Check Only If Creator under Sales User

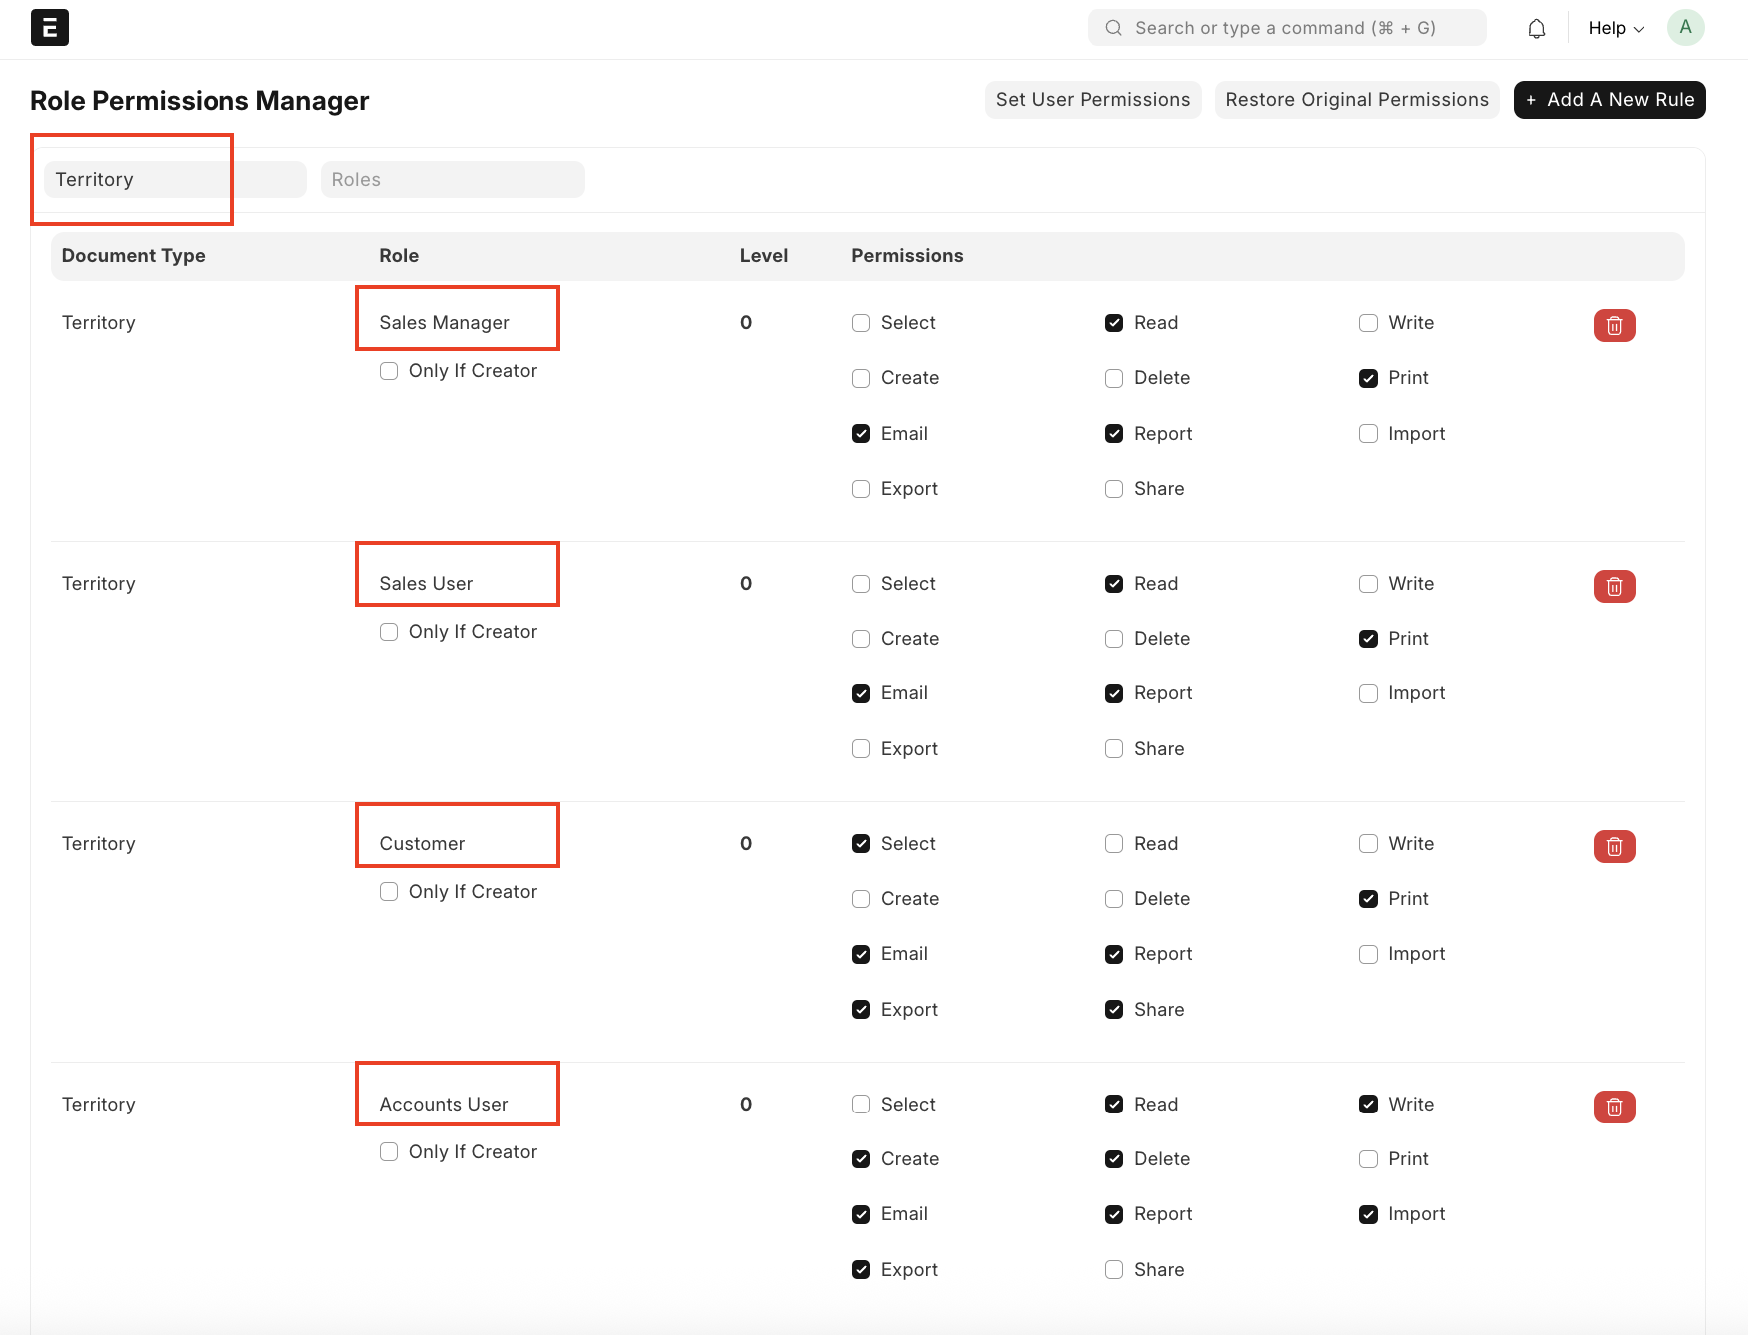click(x=389, y=632)
